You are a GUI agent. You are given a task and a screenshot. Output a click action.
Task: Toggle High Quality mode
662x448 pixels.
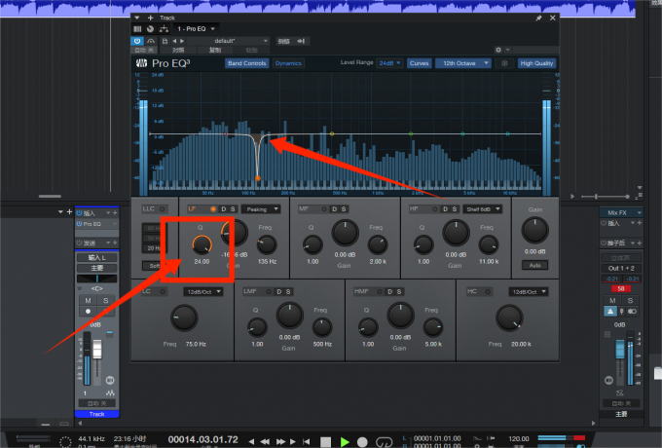click(x=536, y=63)
